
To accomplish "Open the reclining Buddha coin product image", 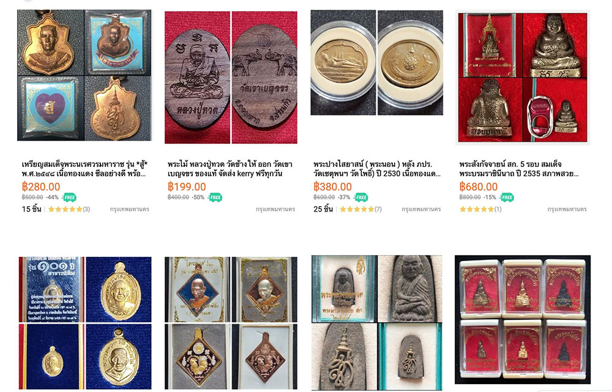I will [376, 63].
